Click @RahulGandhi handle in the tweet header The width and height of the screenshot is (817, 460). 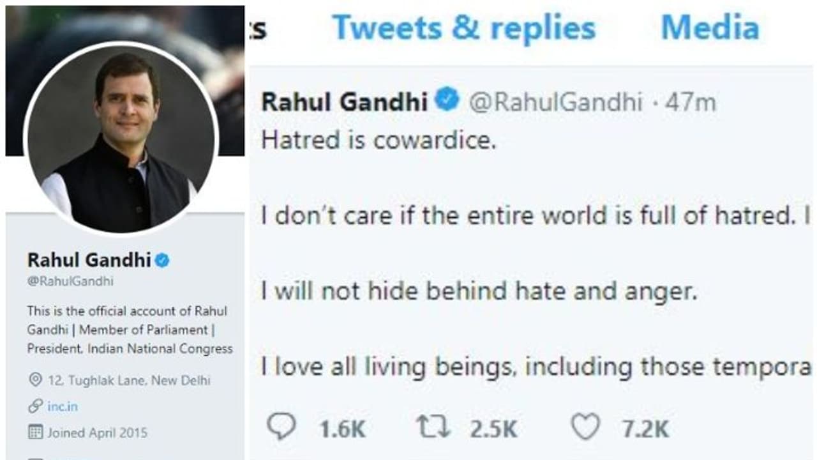555,102
